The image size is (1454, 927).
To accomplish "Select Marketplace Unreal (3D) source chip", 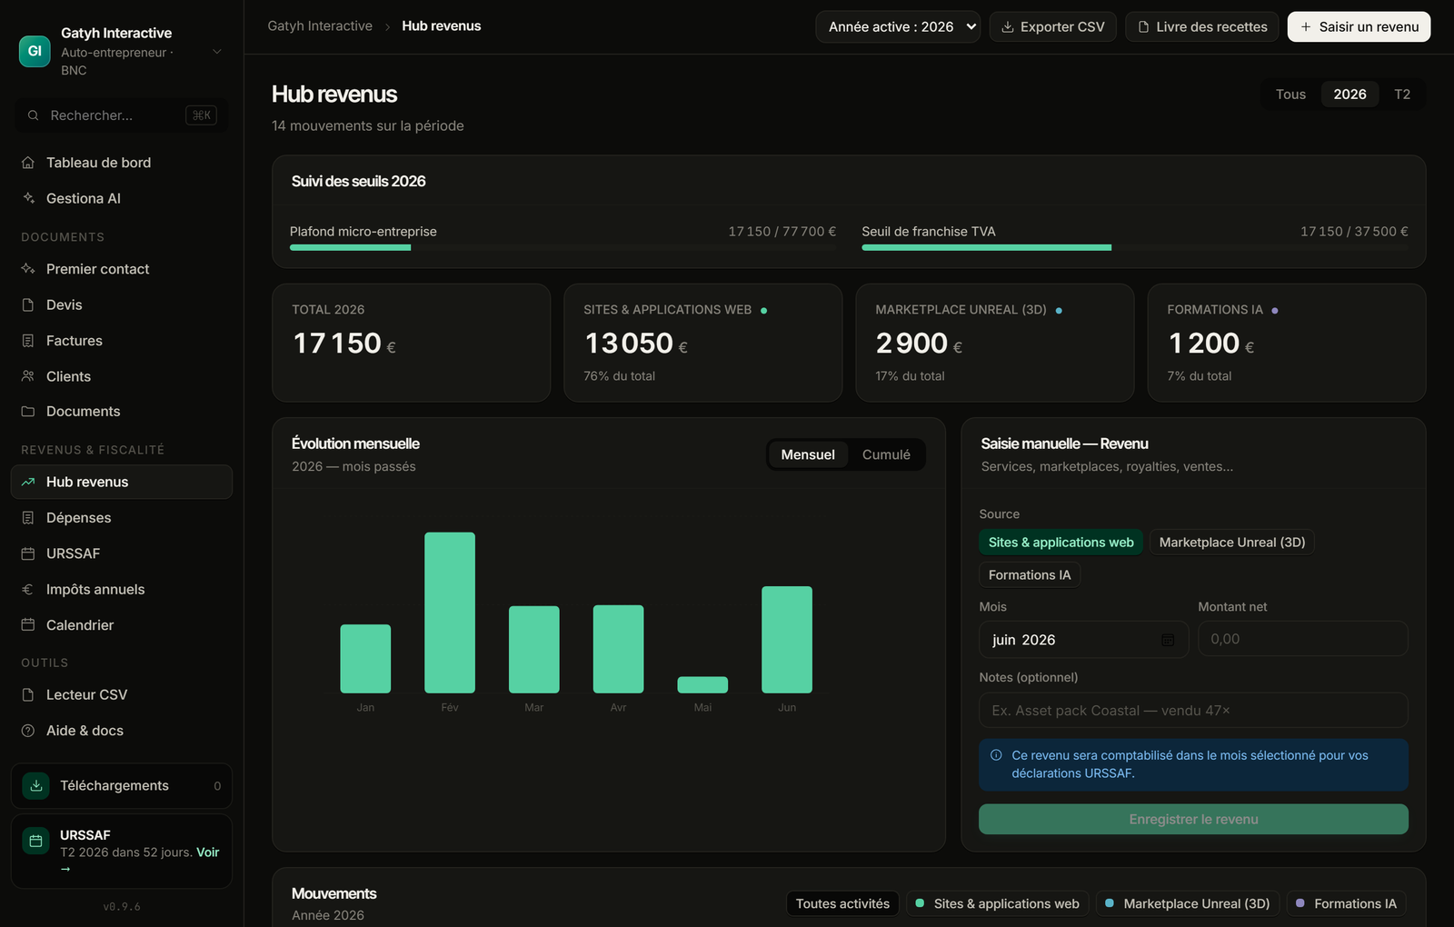I will coord(1232,543).
